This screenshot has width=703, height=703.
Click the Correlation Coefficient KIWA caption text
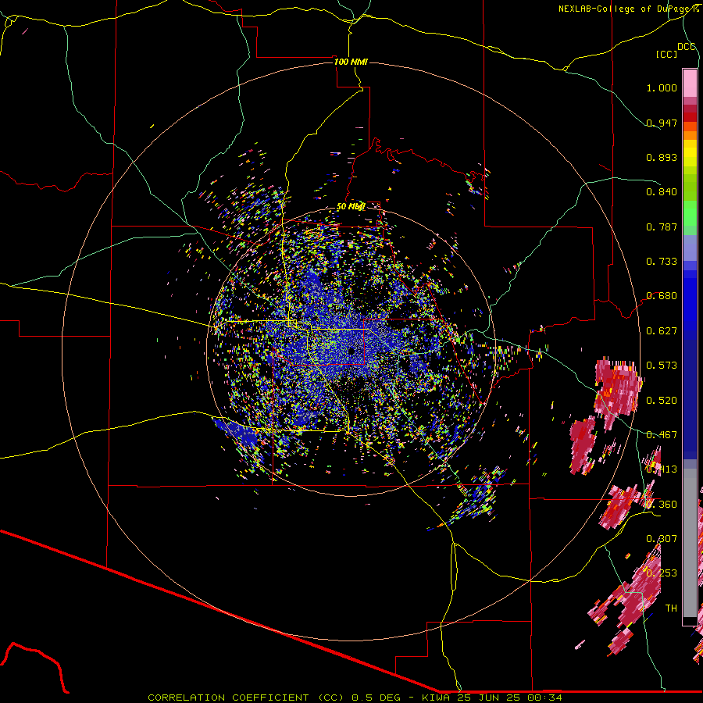click(x=355, y=698)
